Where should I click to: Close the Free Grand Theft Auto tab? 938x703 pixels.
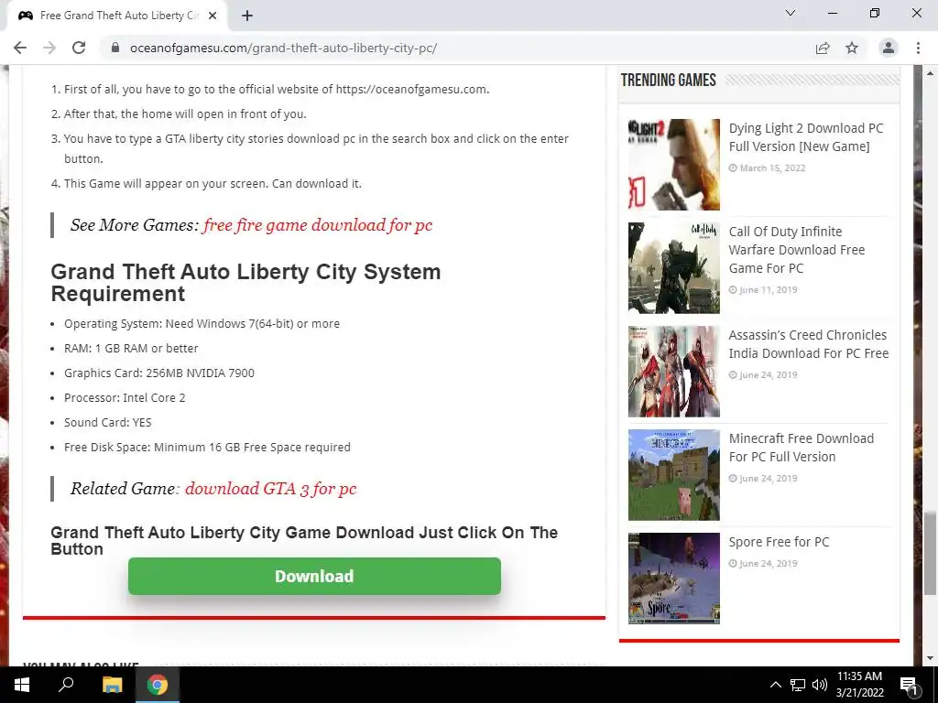(x=213, y=16)
